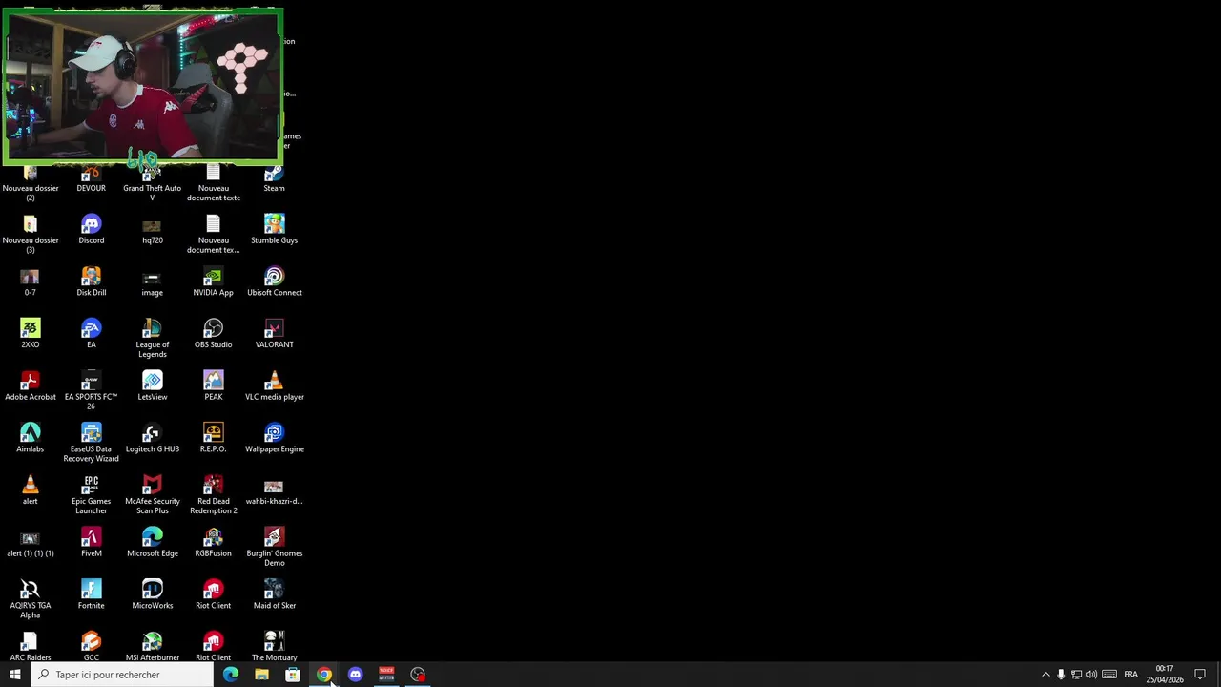Viewport: 1221px width, 687px height.
Task: Open the DEVOUR game shortcut
Action: pos(92,178)
